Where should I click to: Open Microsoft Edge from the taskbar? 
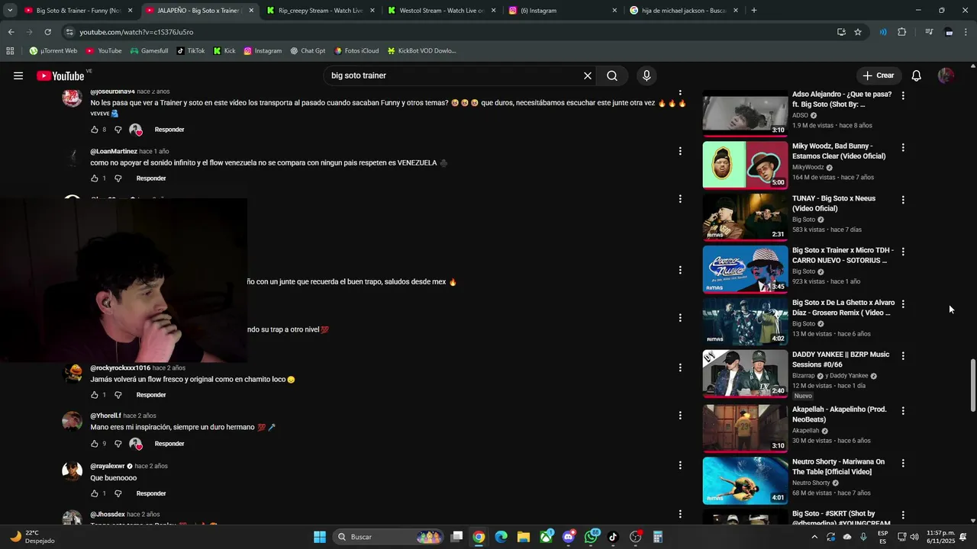click(x=501, y=537)
